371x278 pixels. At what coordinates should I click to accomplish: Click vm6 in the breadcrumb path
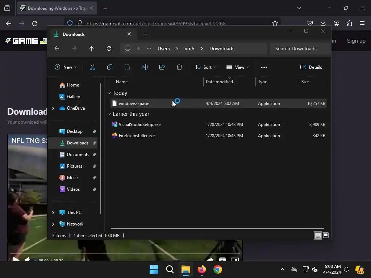tap(189, 49)
